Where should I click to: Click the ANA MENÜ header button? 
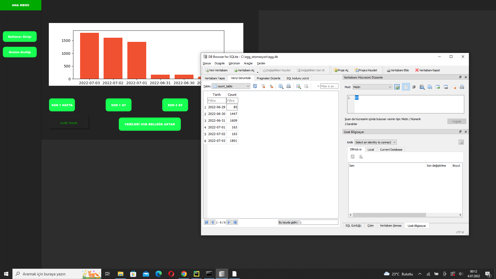pos(21,5)
